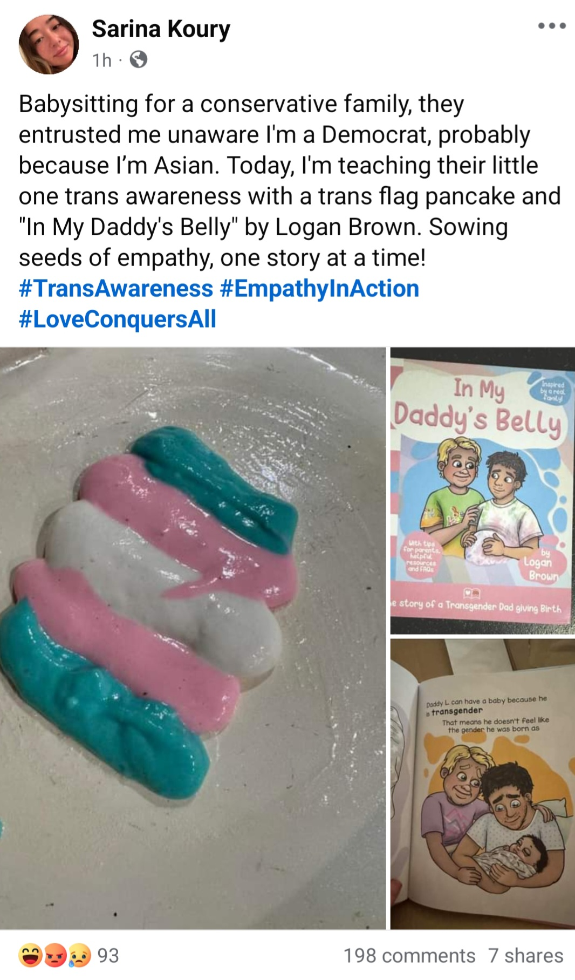Open the Sarina Koury profile name link
Image resolution: width=575 pixels, height=980 pixels.
[161, 29]
